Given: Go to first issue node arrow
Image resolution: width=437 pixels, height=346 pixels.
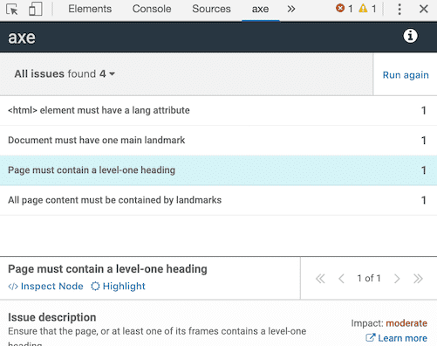Looking at the screenshot, I should pos(320,279).
